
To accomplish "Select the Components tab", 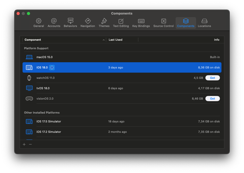I will (186, 23).
